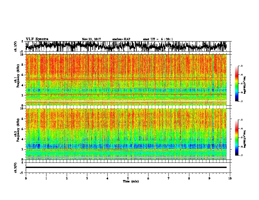
Task: Click the "4" kHz tick of ch.2 spectrogram
Action: click(x=23, y=139)
